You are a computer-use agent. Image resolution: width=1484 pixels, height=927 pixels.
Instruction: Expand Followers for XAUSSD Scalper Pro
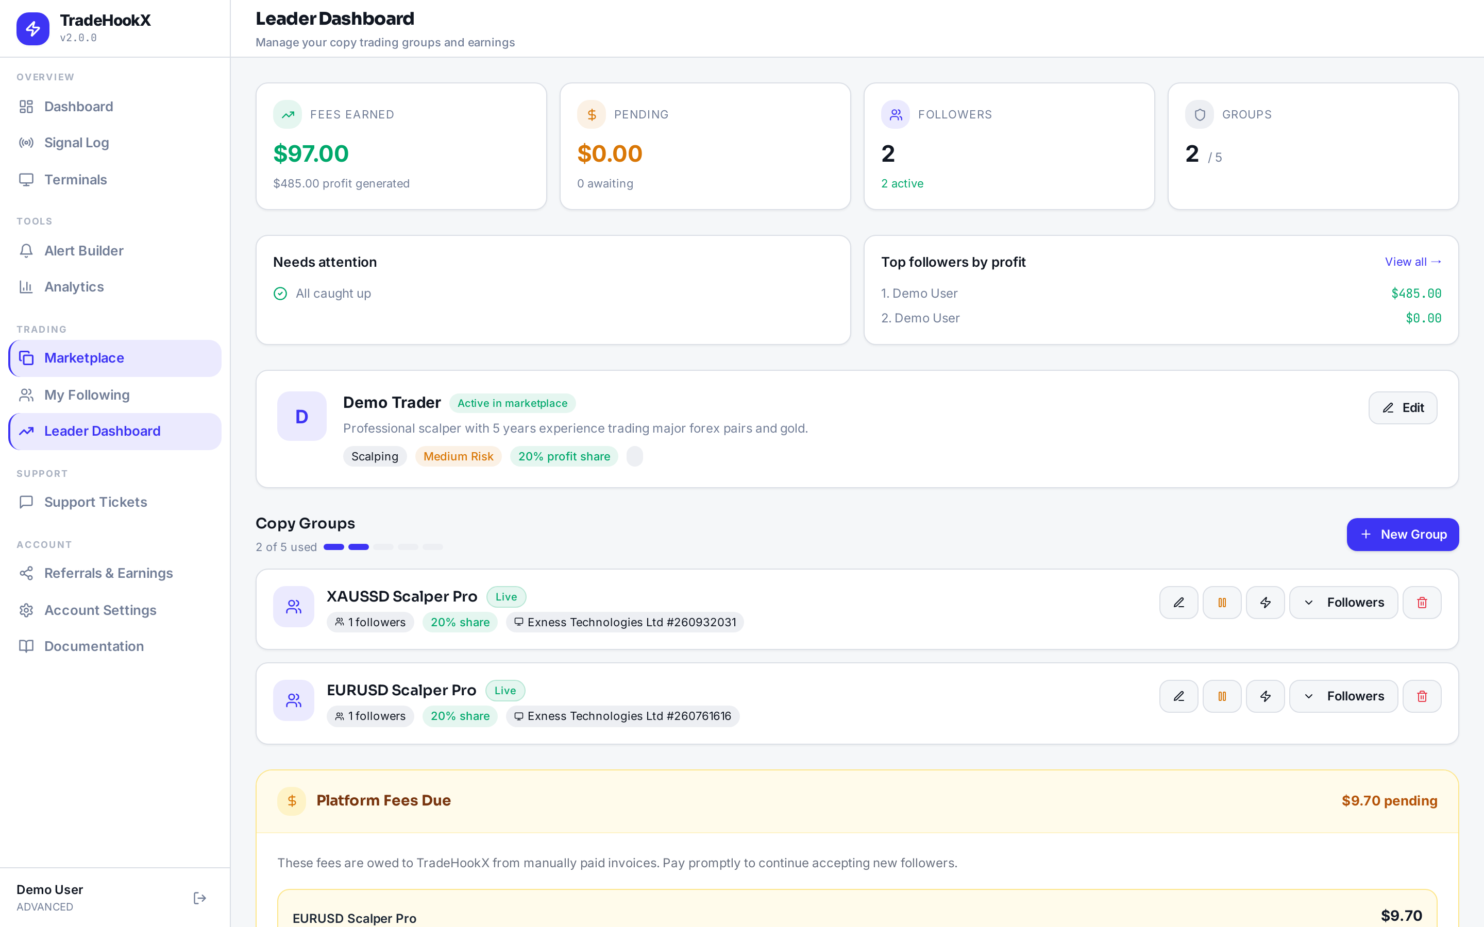pos(1343,603)
